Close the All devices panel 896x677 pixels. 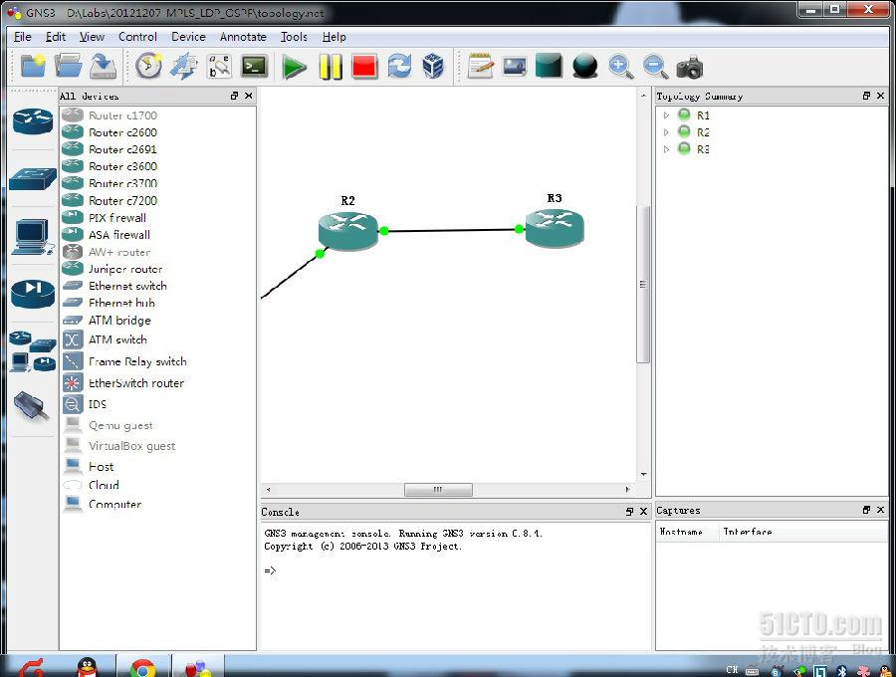(x=249, y=96)
